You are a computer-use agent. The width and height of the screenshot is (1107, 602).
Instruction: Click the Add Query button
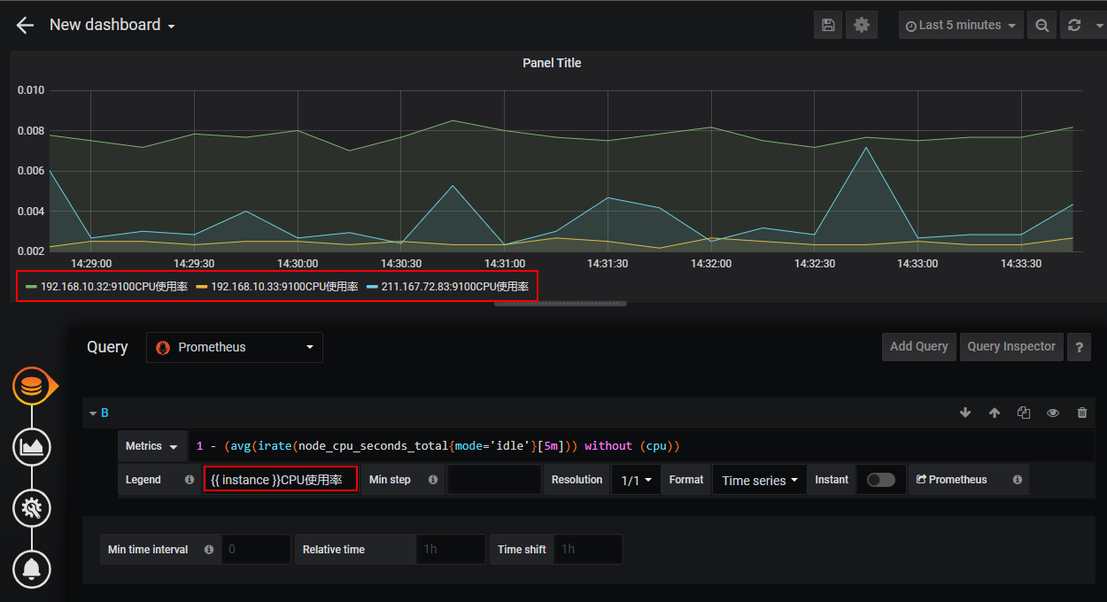coord(918,346)
